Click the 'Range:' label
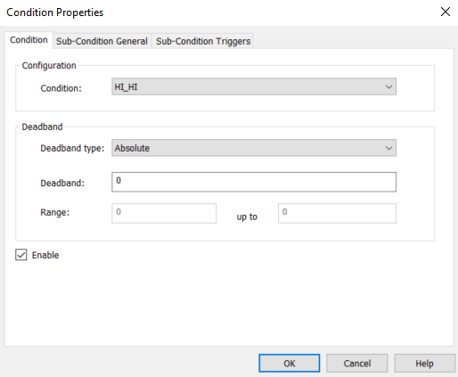The image size is (458, 377). [x=55, y=212]
